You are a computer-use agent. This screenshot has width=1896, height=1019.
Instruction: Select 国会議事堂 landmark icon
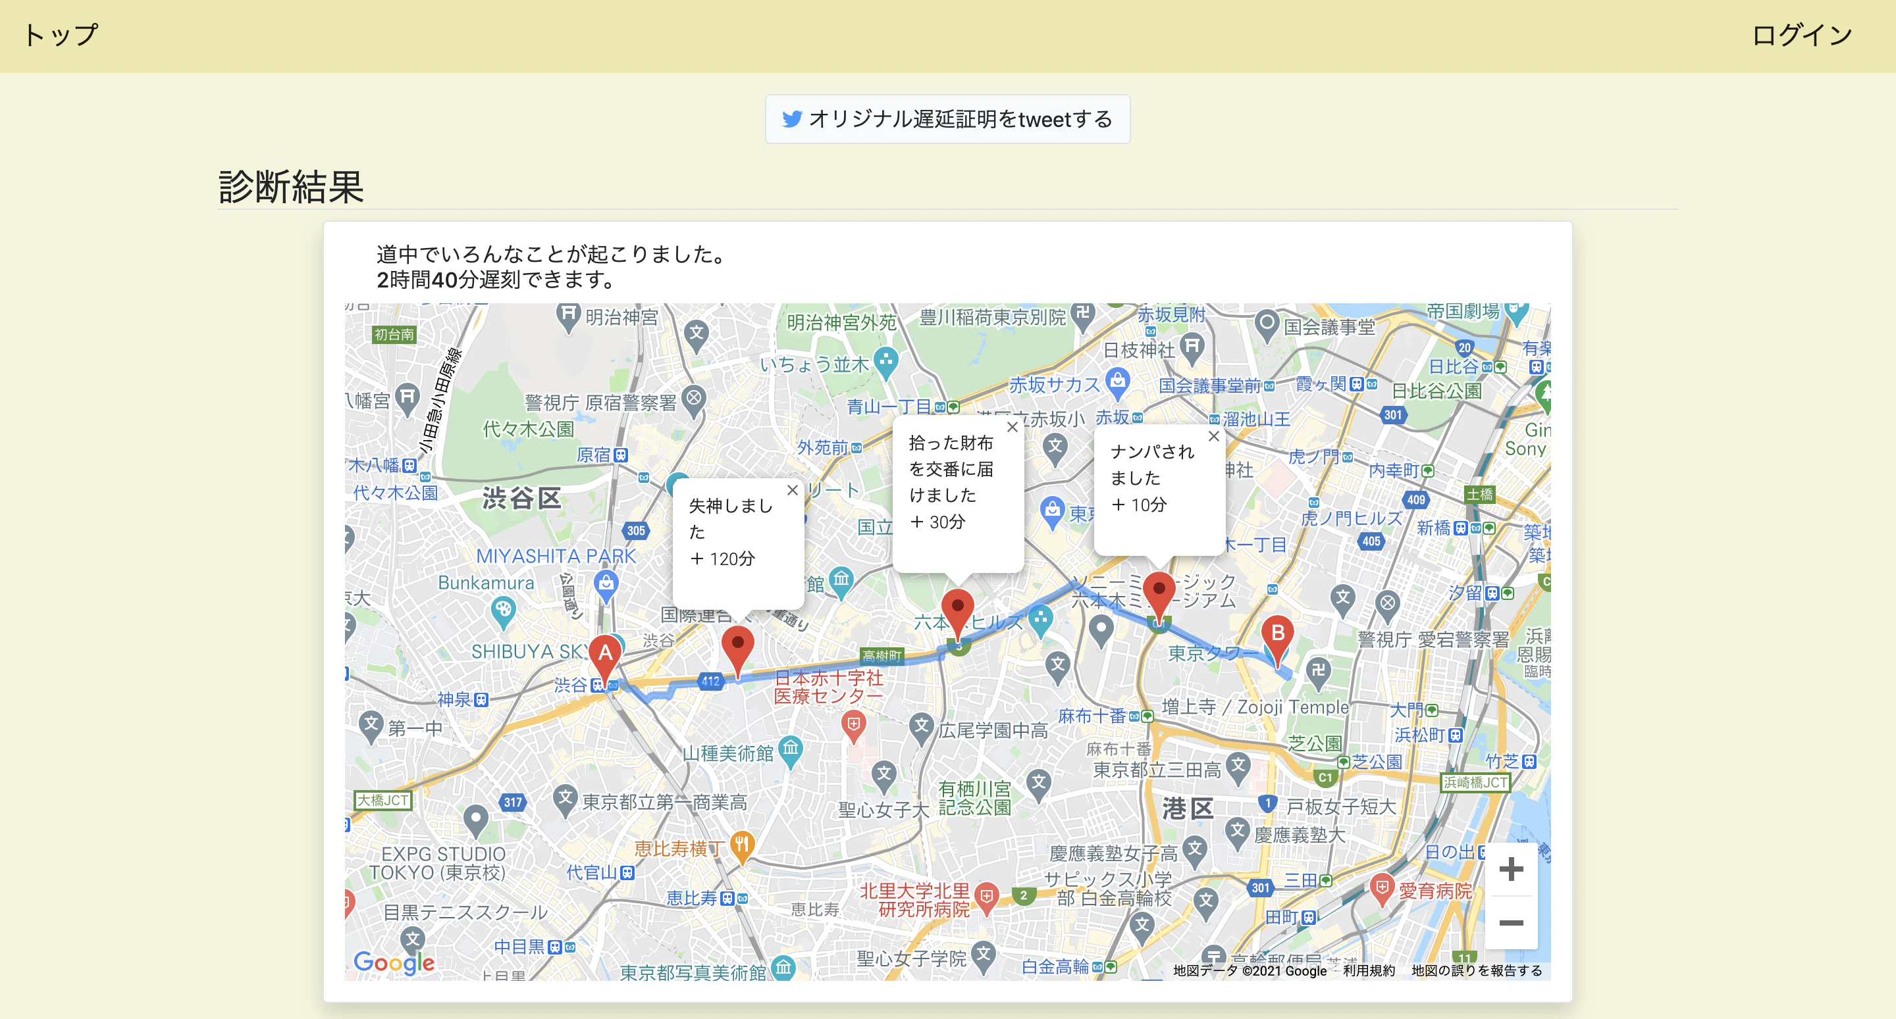(1267, 324)
